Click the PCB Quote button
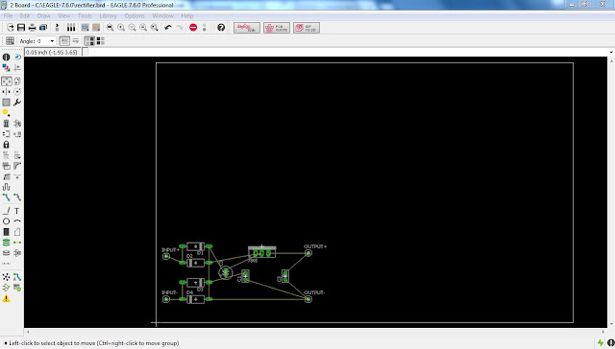615x349 pixels. (x=277, y=28)
